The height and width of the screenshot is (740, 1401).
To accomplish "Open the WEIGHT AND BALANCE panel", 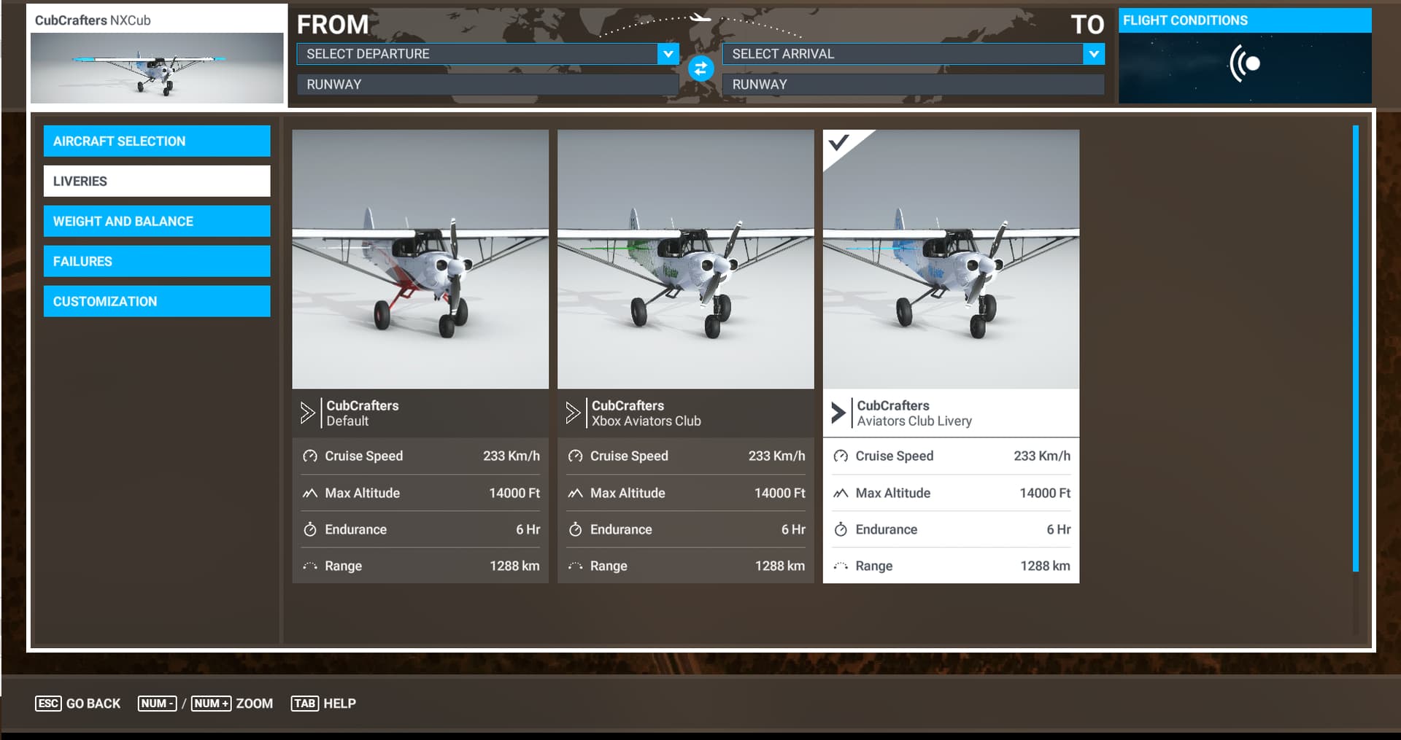I will [156, 221].
